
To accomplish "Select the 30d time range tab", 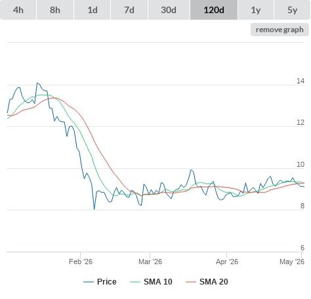I will click(169, 10).
